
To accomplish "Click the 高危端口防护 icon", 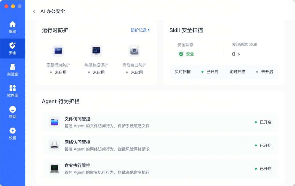I will [134, 51].
